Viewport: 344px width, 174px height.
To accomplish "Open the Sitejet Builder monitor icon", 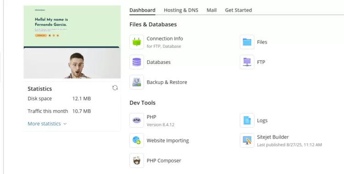I will 247,140.
